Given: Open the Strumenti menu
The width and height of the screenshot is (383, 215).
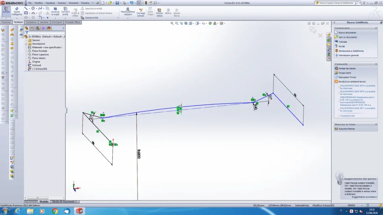Looking at the screenshot, I should 73,3.
